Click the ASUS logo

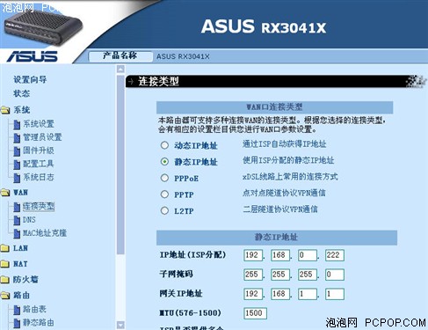click(x=33, y=56)
